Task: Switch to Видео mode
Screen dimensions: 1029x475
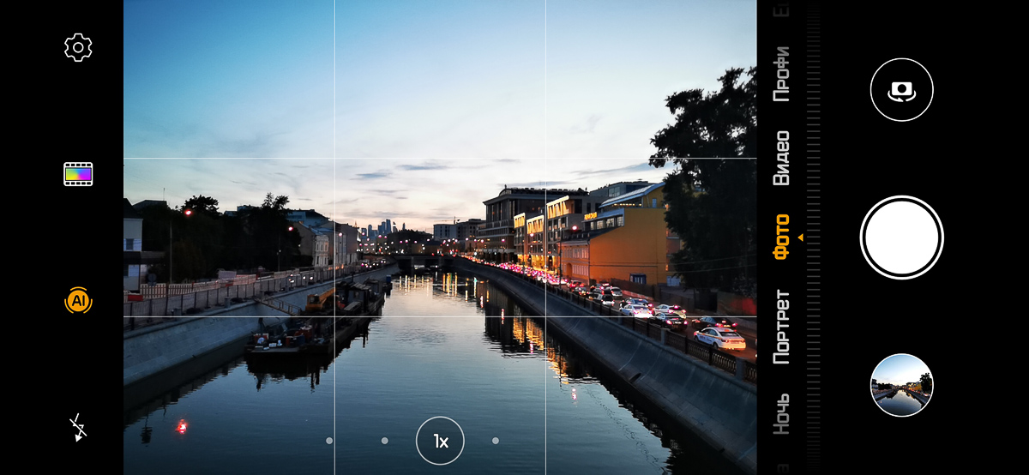Action: tap(782, 158)
